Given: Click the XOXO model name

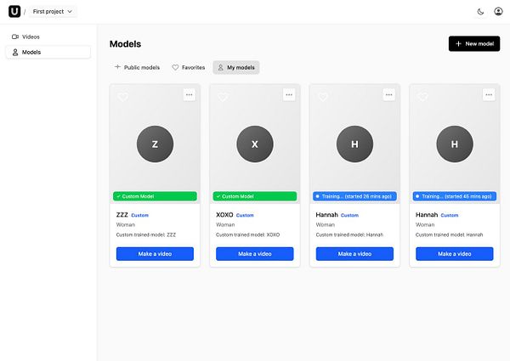Looking at the screenshot, I should [x=224, y=215].
